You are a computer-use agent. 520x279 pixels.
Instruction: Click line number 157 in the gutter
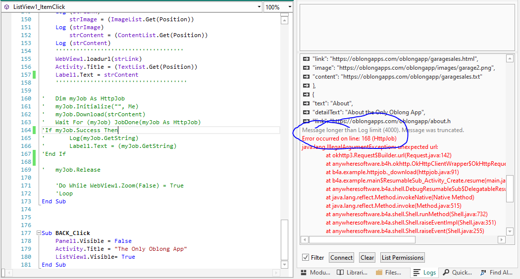(26, 75)
